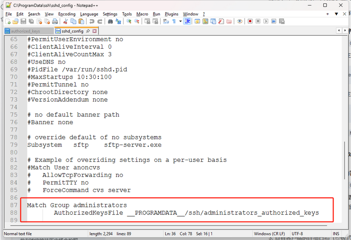The image size is (351, 240).
Task: Open the Encoding menu
Action: click(x=67, y=14)
